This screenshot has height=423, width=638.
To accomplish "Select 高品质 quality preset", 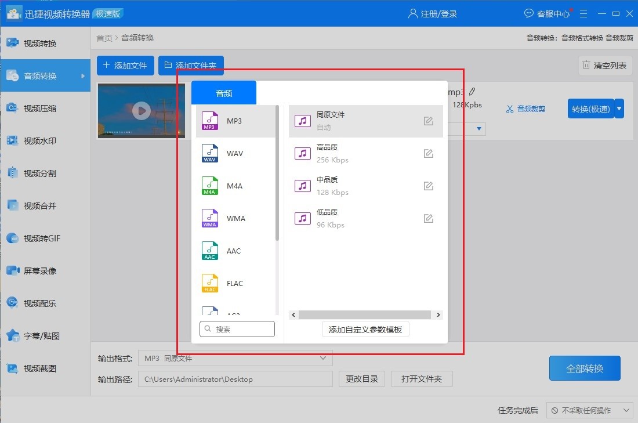I will pos(366,154).
